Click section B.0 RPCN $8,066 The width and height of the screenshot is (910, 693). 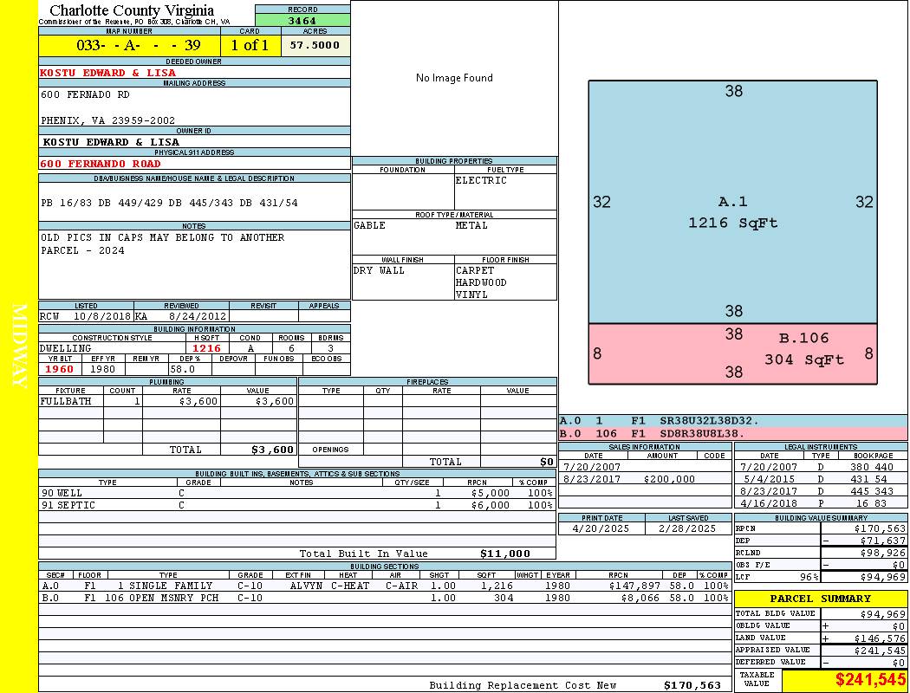pos(640,598)
